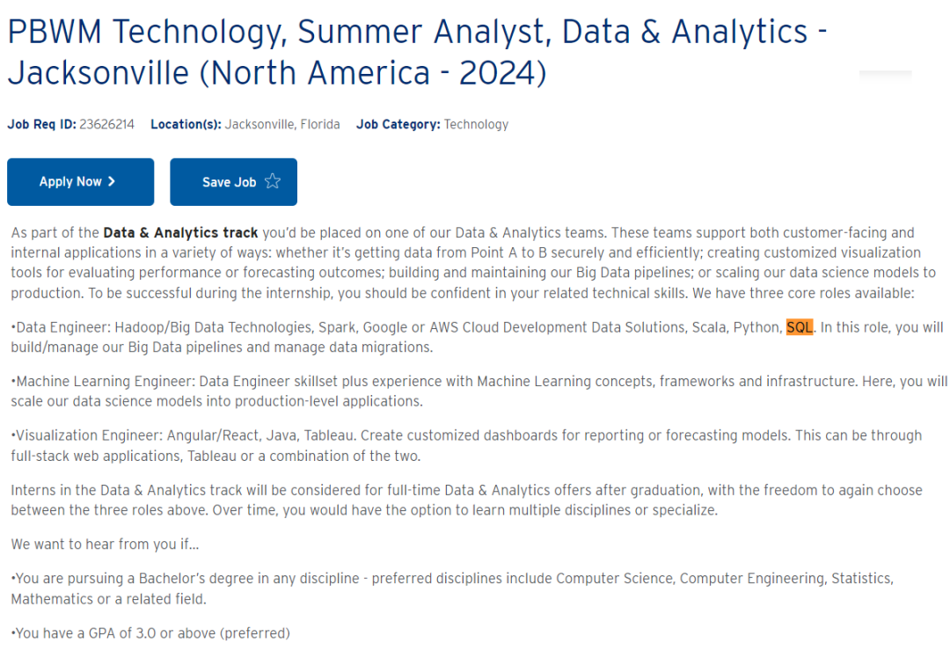Viewport: 950px width, 658px height.
Task: Click the bold Job Category label
Action: click(398, 124)
